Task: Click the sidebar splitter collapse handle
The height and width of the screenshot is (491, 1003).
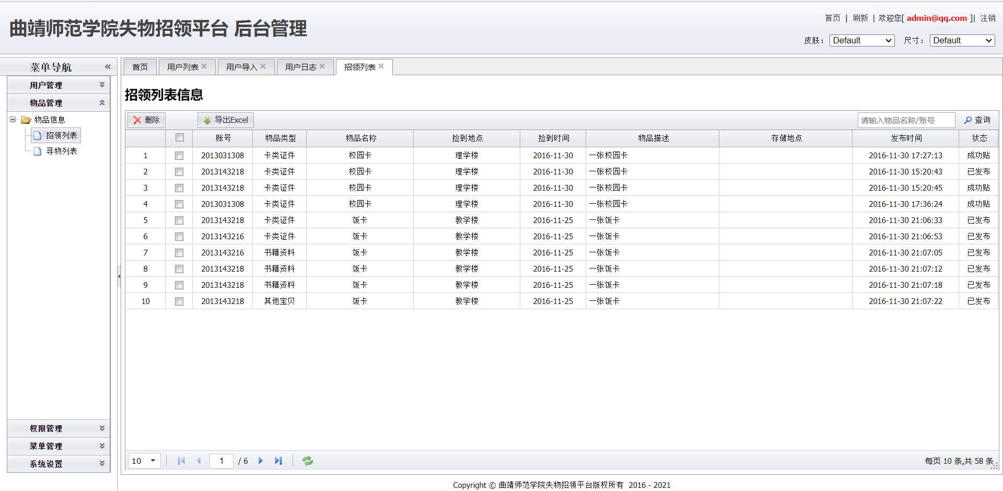Action: tap(119, 276)
